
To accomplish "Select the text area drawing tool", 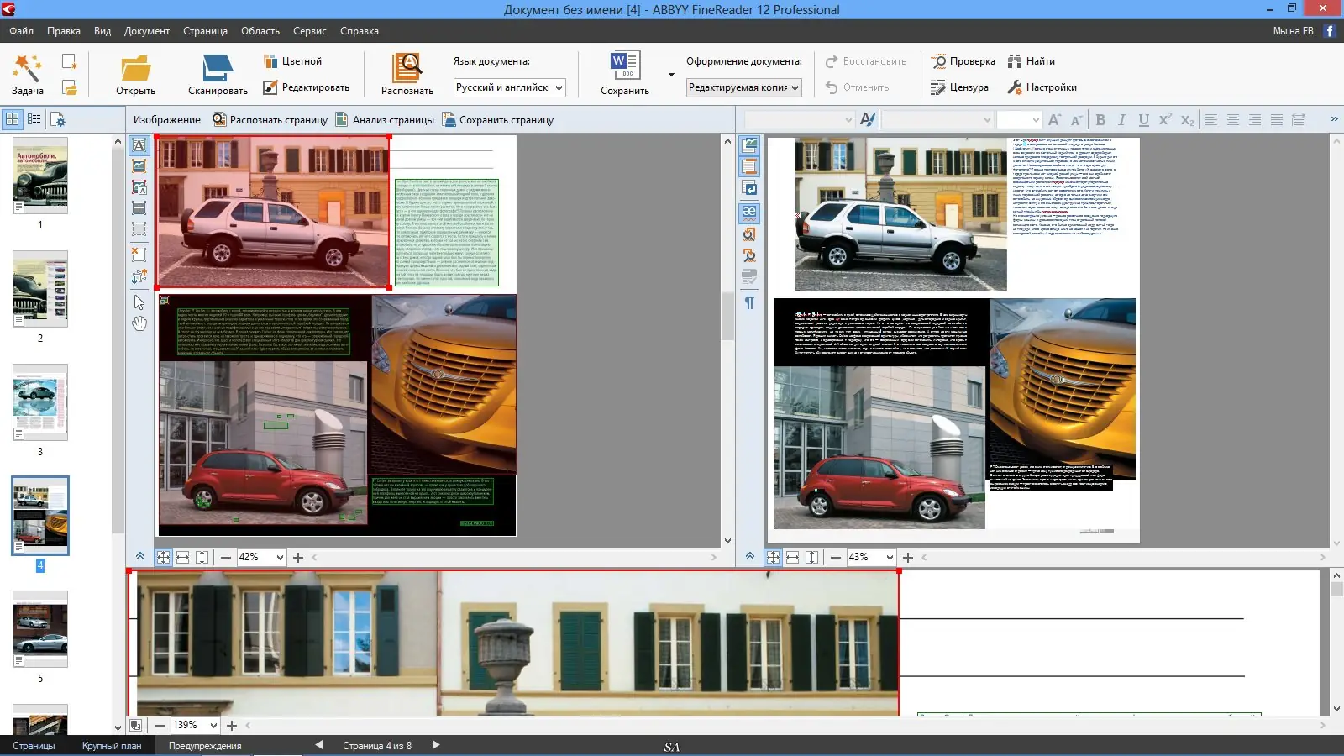I will (x=139, y=145).
